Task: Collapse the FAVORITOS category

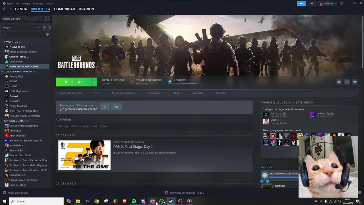Action: 3,42
